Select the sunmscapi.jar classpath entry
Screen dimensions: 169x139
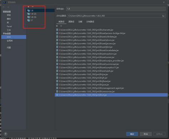[x=111, y=64]
